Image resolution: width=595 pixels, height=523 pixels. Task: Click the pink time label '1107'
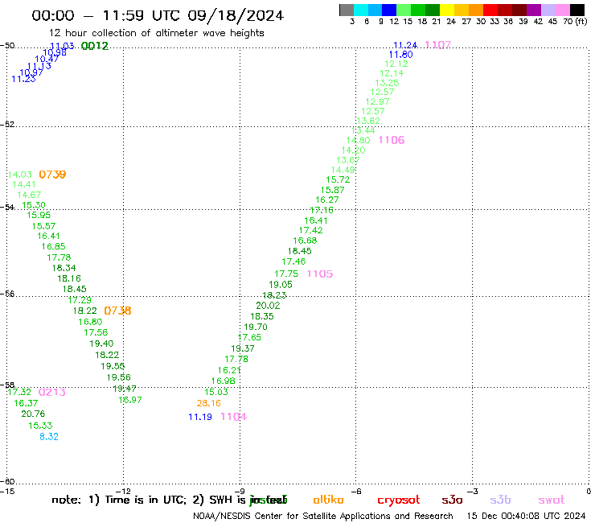coord(438,45)
